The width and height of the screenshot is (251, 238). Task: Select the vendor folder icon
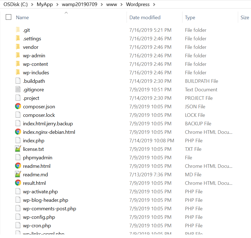point(18,47)
